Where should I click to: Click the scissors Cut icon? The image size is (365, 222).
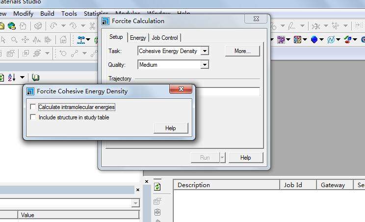coord(92,26)
